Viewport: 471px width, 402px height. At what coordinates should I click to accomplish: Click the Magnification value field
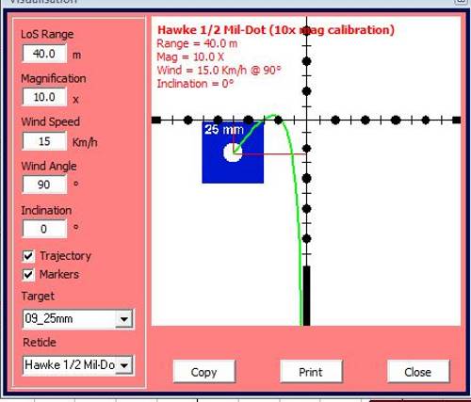(44, 97)
